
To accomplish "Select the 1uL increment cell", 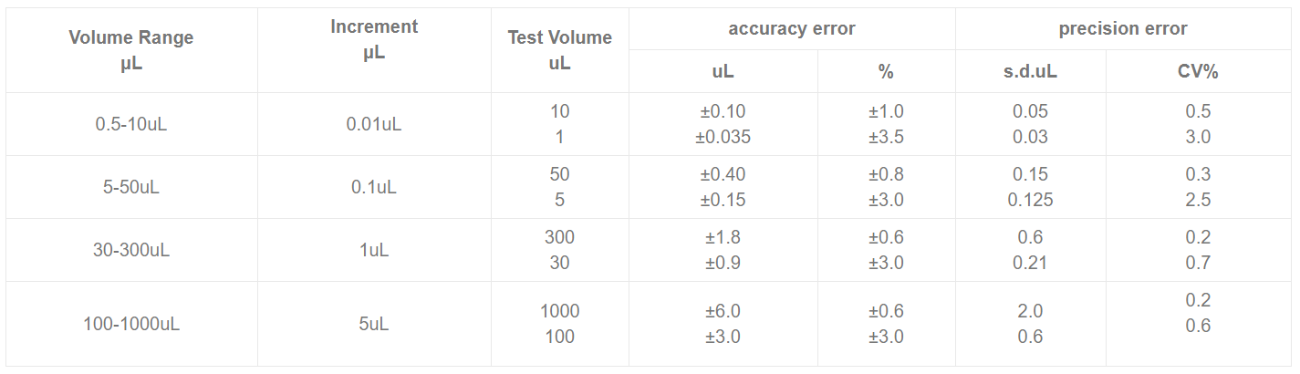I will (374, 250).
